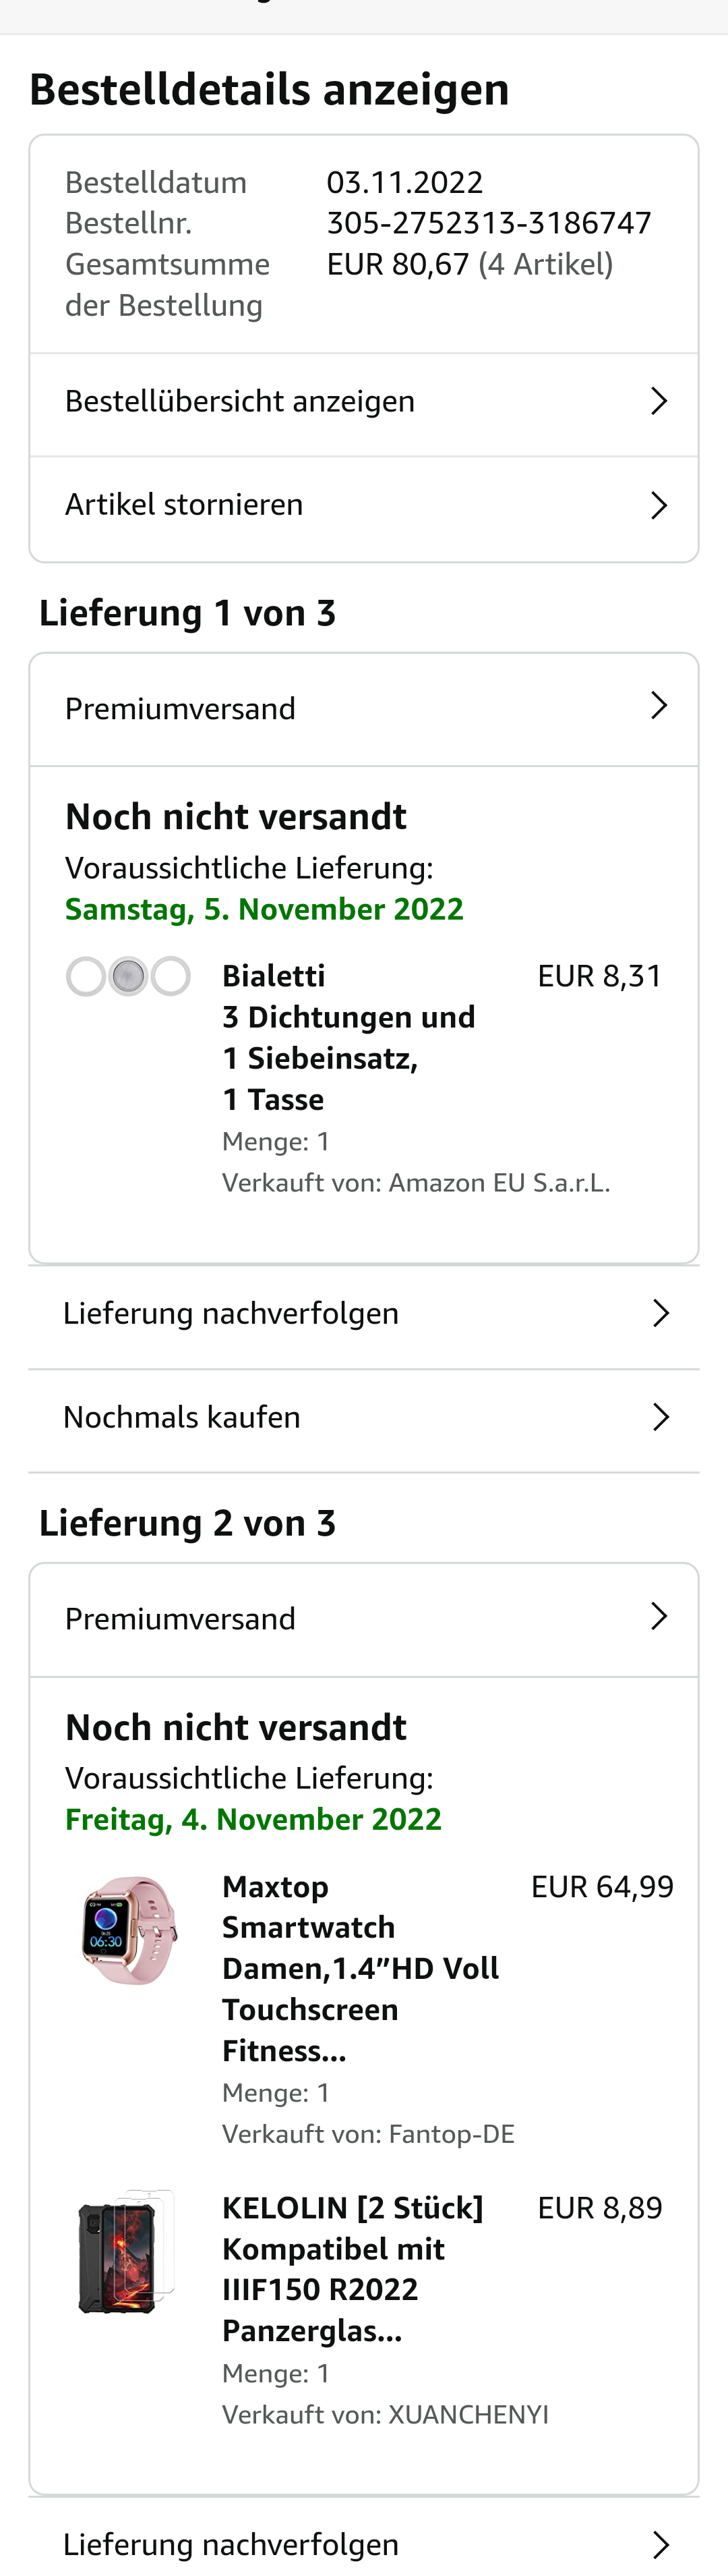Open Premiumversand for Lieferung 2
Image resolution: width=728 pixels, height=2576 pixels.
click(181, 1619)
